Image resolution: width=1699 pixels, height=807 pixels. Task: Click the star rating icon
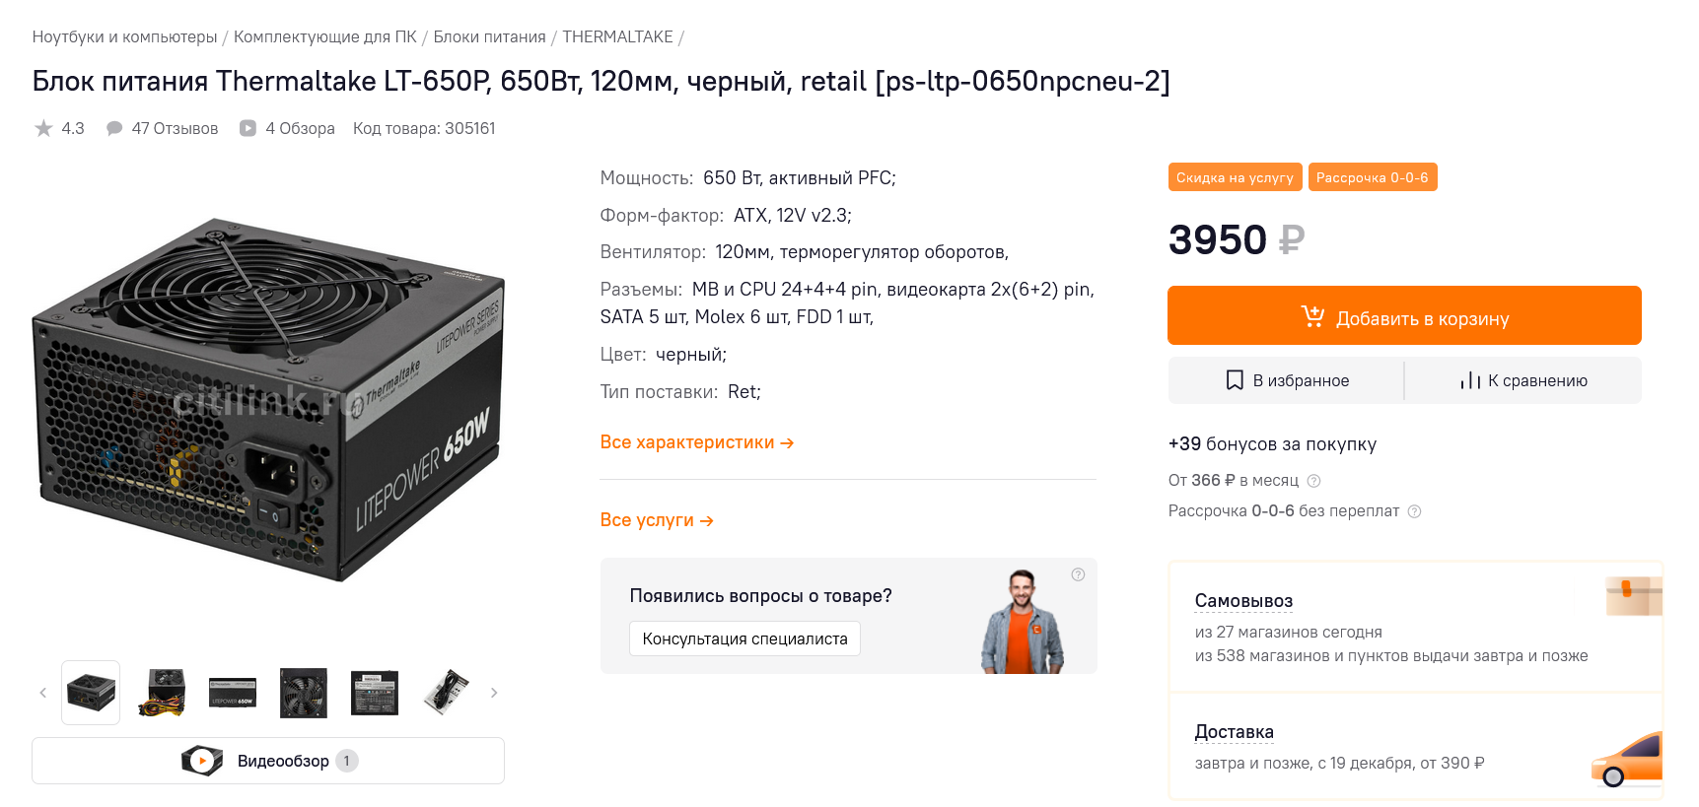(x=43, y=128)
